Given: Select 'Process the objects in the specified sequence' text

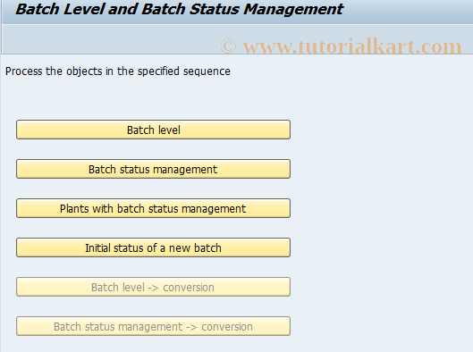Looking at the screenshot, I should coord(118,71).
